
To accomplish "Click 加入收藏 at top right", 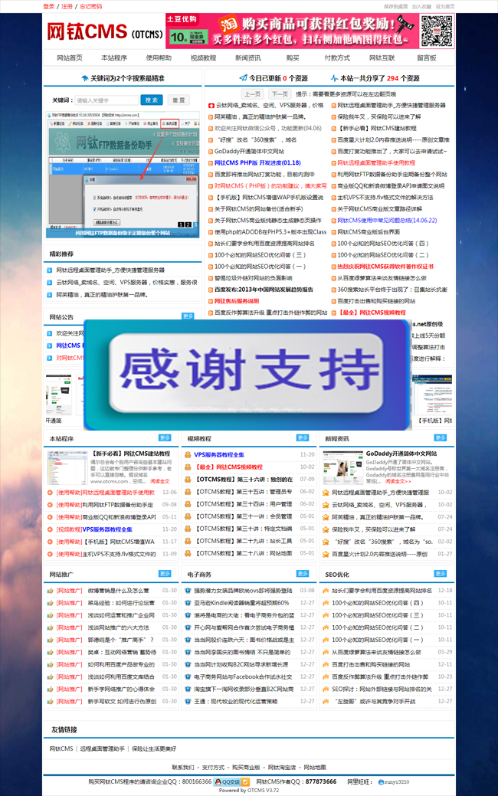I will tap(421, 7).
